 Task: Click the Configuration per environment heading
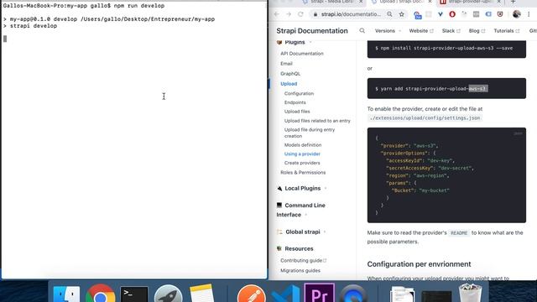[x=419, y=264]
